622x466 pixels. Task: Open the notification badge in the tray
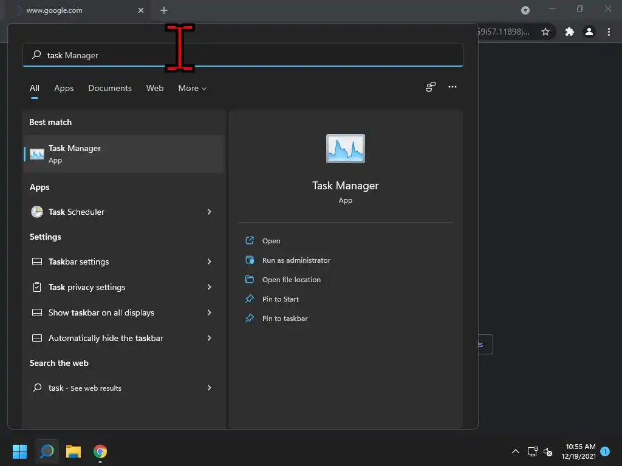[x=605, y=451]
